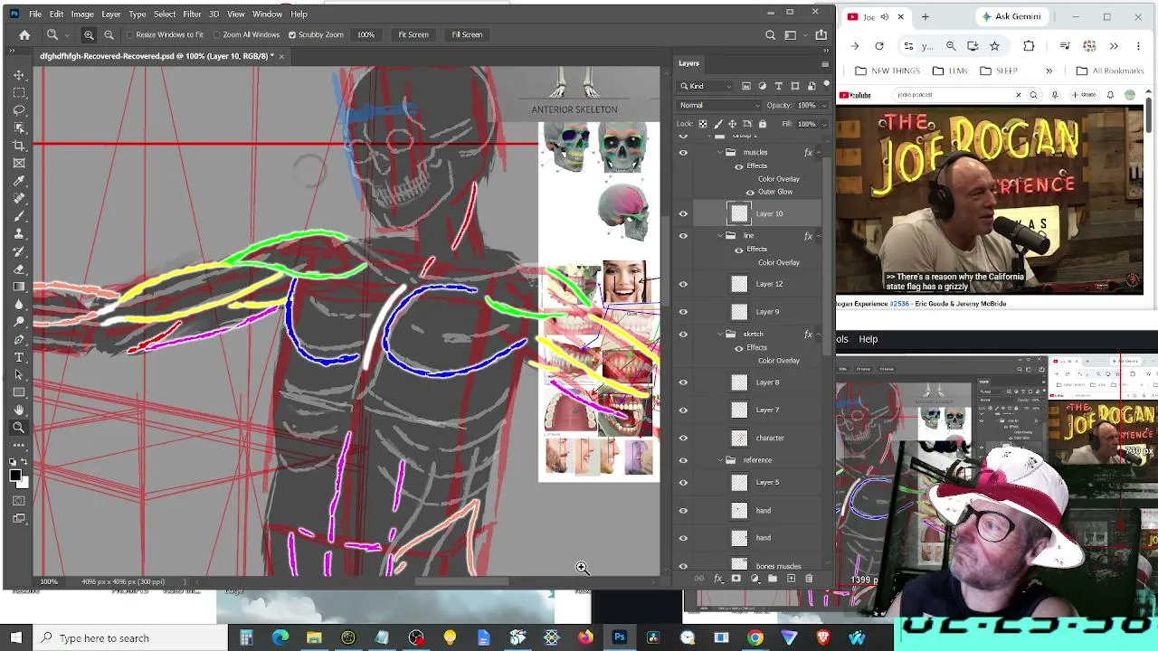Create a new group folder icon
1158x651 pixels.
coord(772,579)
